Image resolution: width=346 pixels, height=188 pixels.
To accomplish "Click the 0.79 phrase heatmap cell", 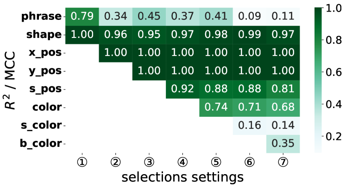I will [x=82, y=17].
